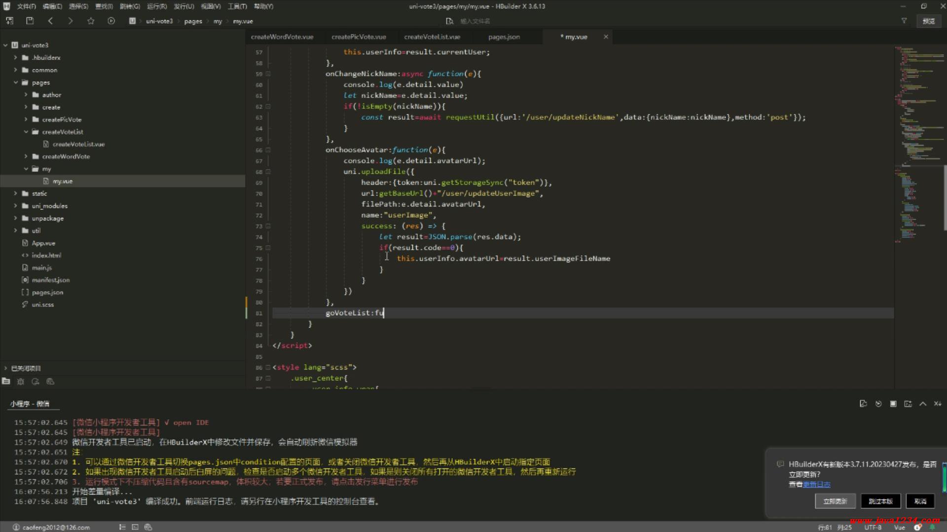947x532 pixels.
Task: Click the 小程序 - 微信 console tab
Action: click(30, 404)
